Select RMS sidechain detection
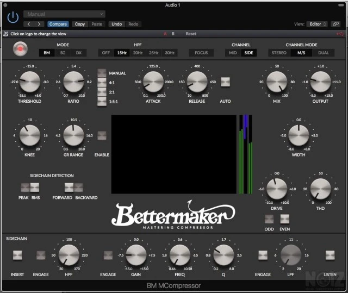The width and height of the screenshot is (348, 293). coord(35,188)
